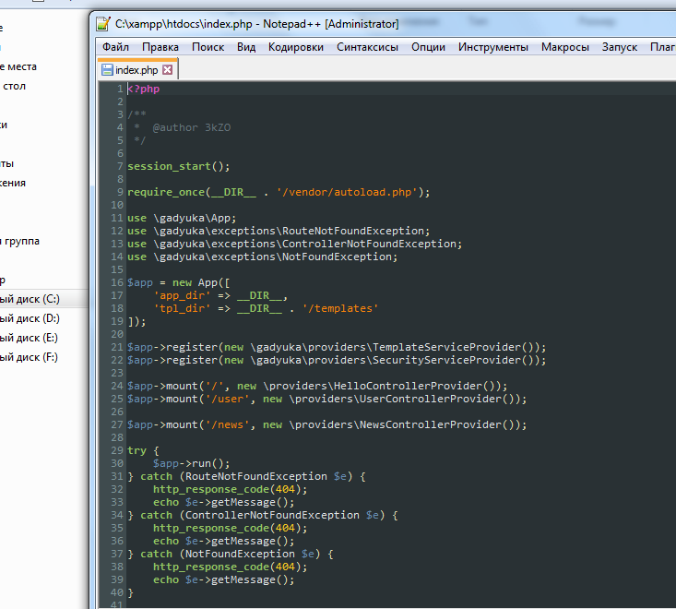Open the Запуск menu
Image resolution: width=676 pixels, height=609 pixels.
[619, 47]
